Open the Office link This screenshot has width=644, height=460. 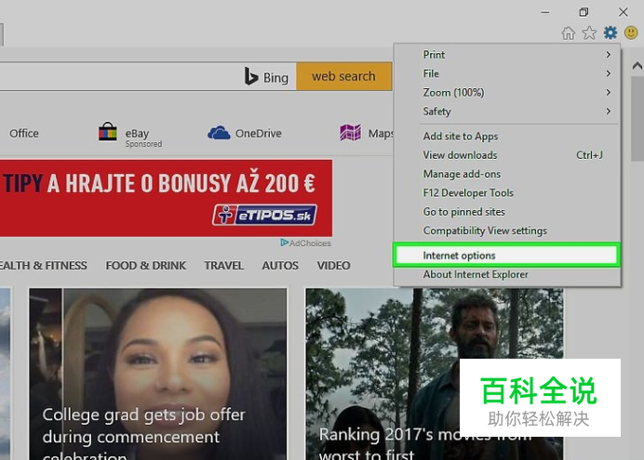(x=24, y=133)
